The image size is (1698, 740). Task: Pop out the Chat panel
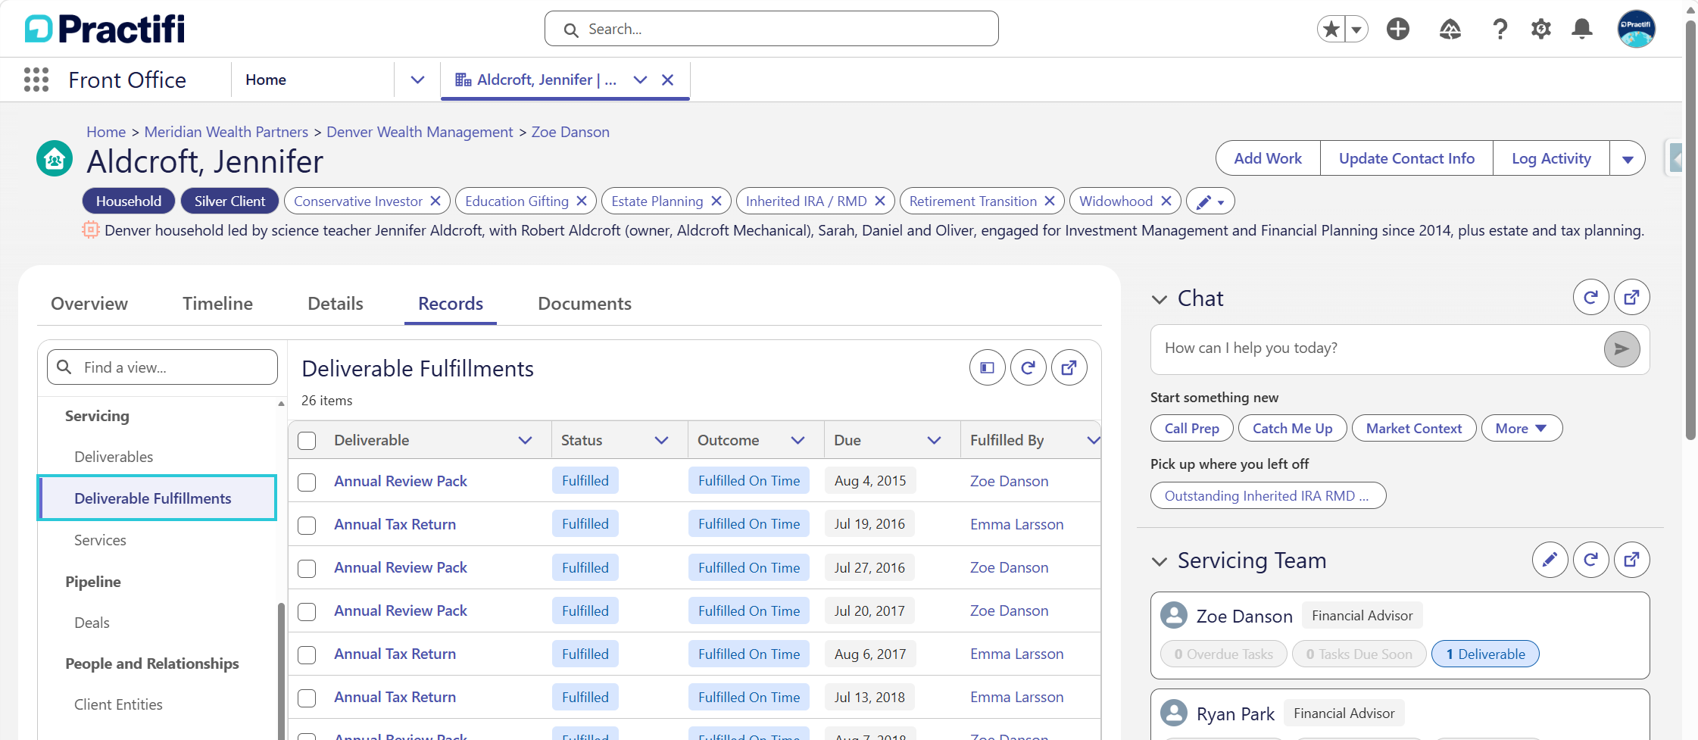point(1632,298)
